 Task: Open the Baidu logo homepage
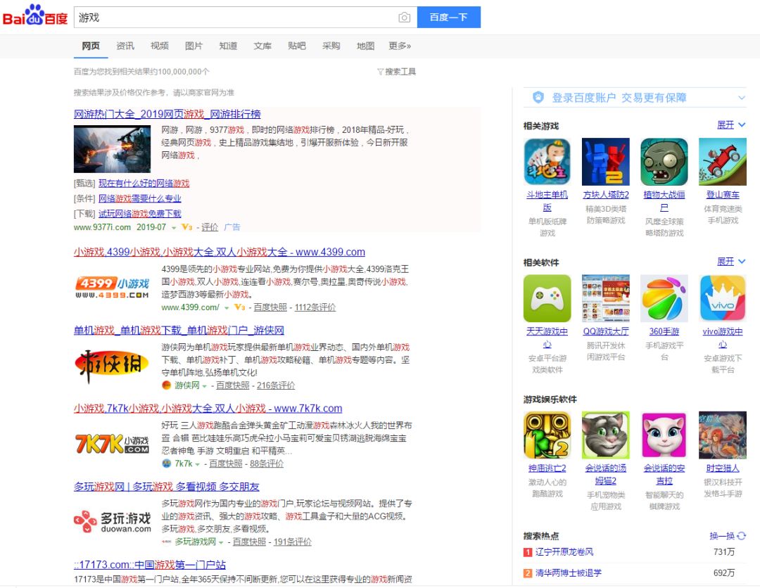pos(35,16)
